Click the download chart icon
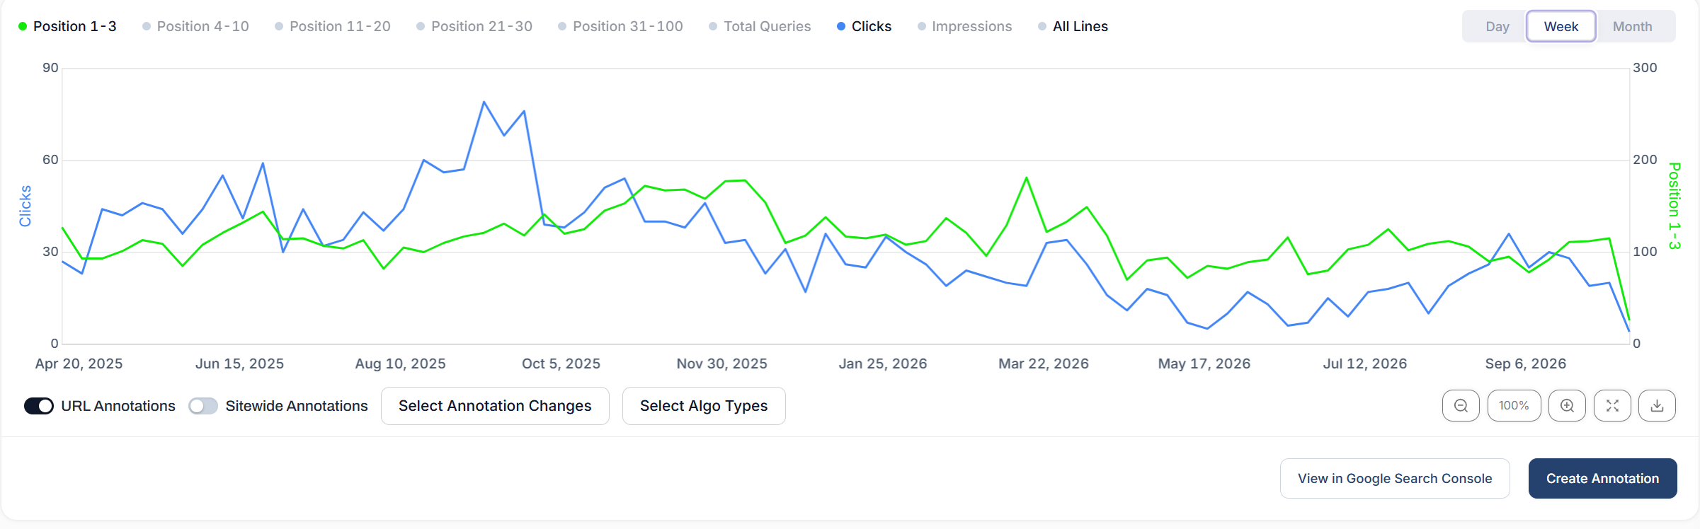1700x529 pixels. click(1657, 406)
